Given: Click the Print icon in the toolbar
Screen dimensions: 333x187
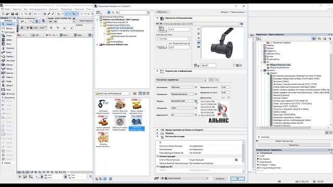Looking at the screenshot, I should [x=17, y=14].
